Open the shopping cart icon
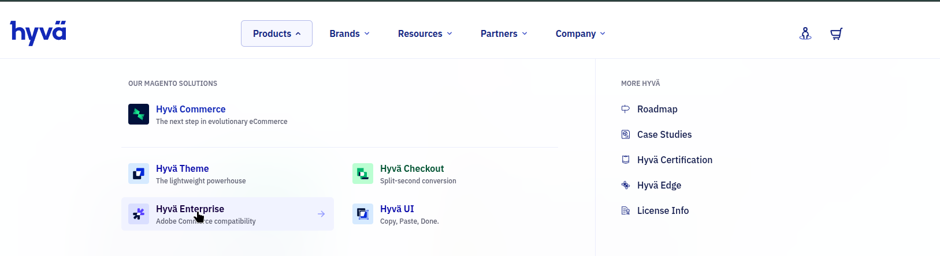Viewport: 940px width, 256px height. click(836, 33)
